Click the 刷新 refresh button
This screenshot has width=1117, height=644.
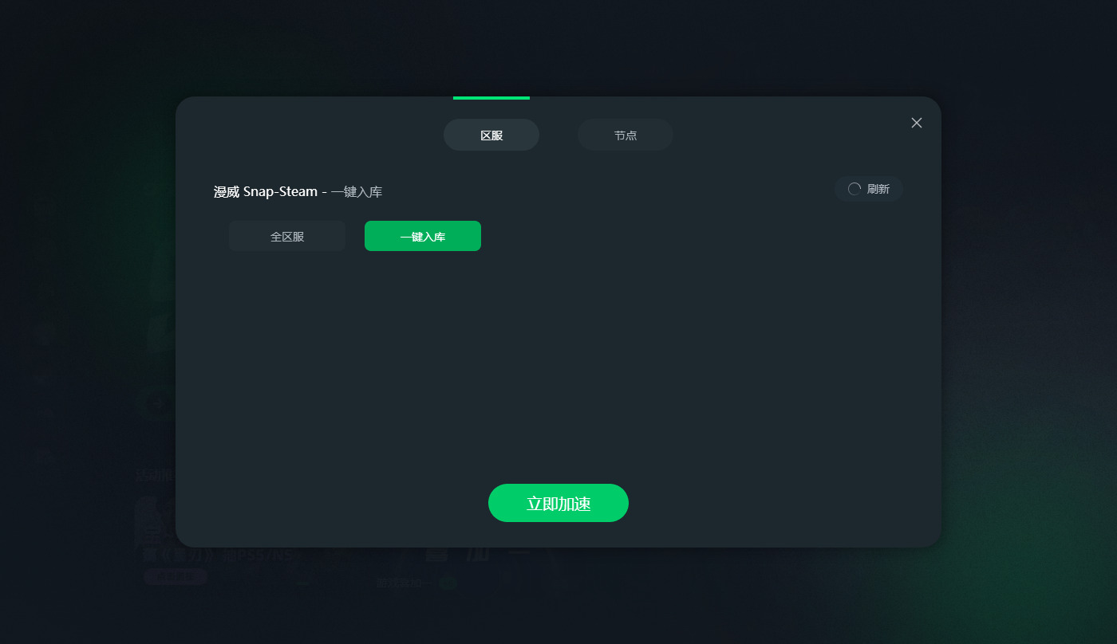pos(869,189)
